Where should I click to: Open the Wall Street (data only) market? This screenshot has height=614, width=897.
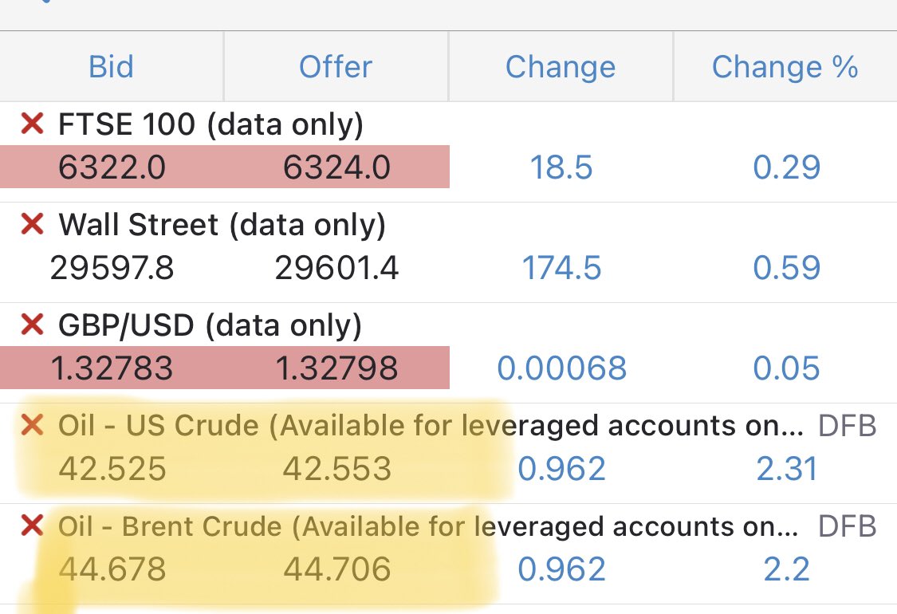click(222, 224)
